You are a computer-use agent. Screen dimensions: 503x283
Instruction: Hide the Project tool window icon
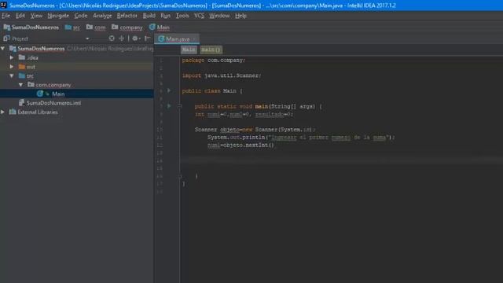click(147, 39)
